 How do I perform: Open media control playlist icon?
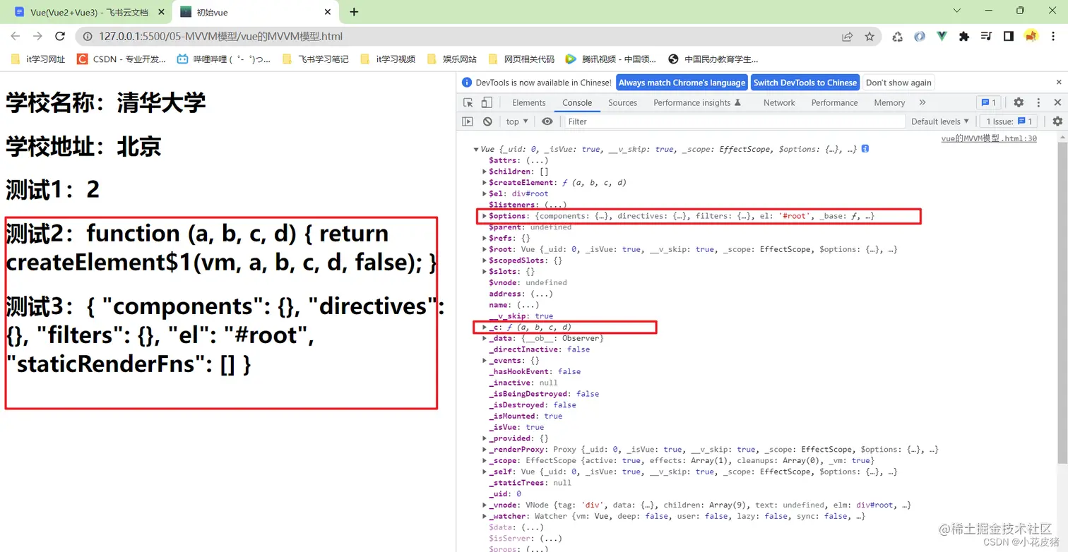(x=986, y=36)
